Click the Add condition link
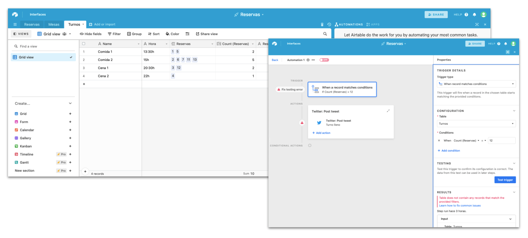 pos(450,151)
